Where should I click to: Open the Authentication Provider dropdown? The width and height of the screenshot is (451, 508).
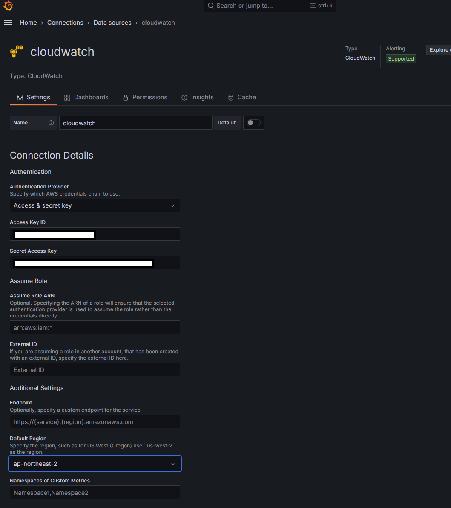(x=95, y=205)
